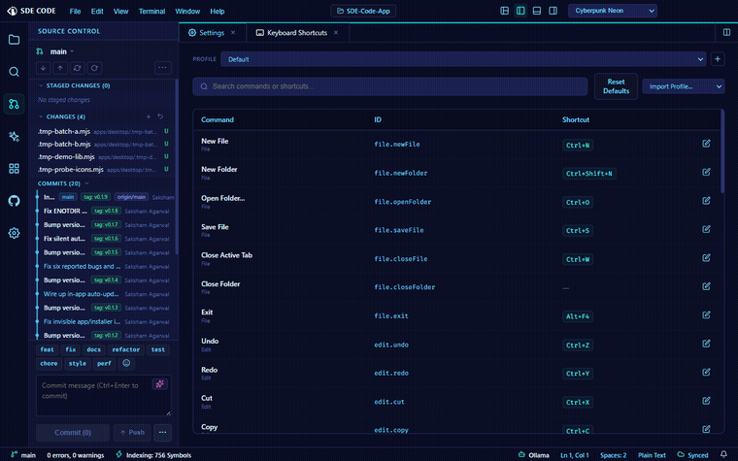Viewport: 738px width, 461px height.
Task: Open the Explorer folder icon in the activity bar
Action: pyautogui.click(x=15, y=40)
